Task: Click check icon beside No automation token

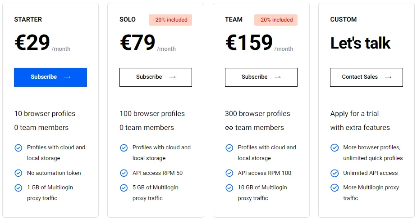Action: [x=18, y=173]
